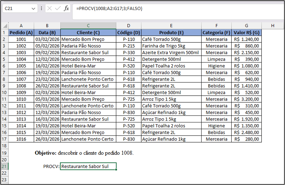Viewport: 285px width, 185px height.
Task: Click the date cell 26/02/2026
Action: click(x=47, y=86)
